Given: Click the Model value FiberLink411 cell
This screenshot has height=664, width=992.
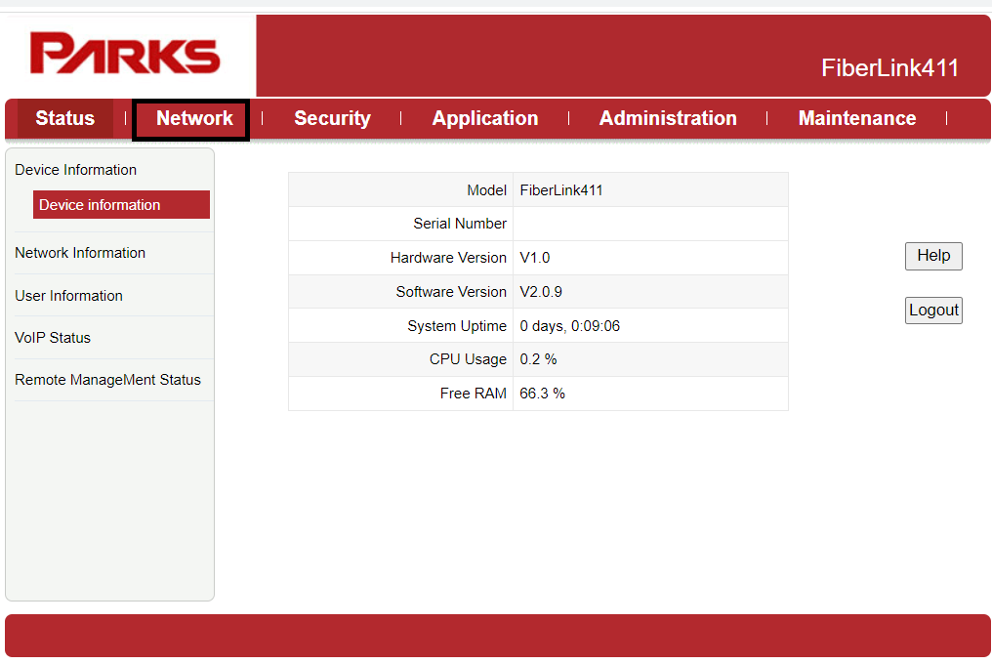Looking at the screenshot, I should coord(650,189).
